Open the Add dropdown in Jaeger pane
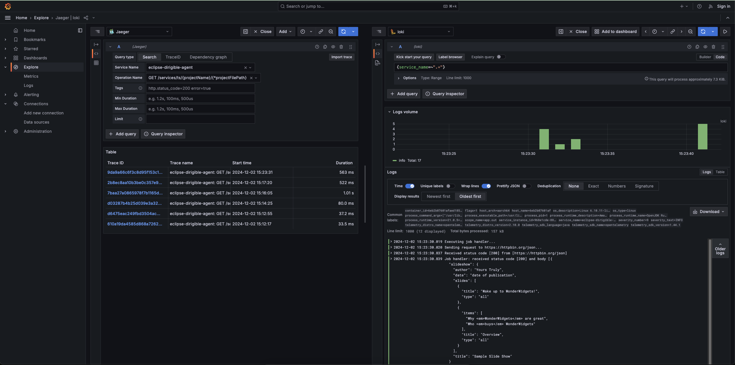Viewport: 735px width, 365px height. pyautogui.click(x=285, y=32)
